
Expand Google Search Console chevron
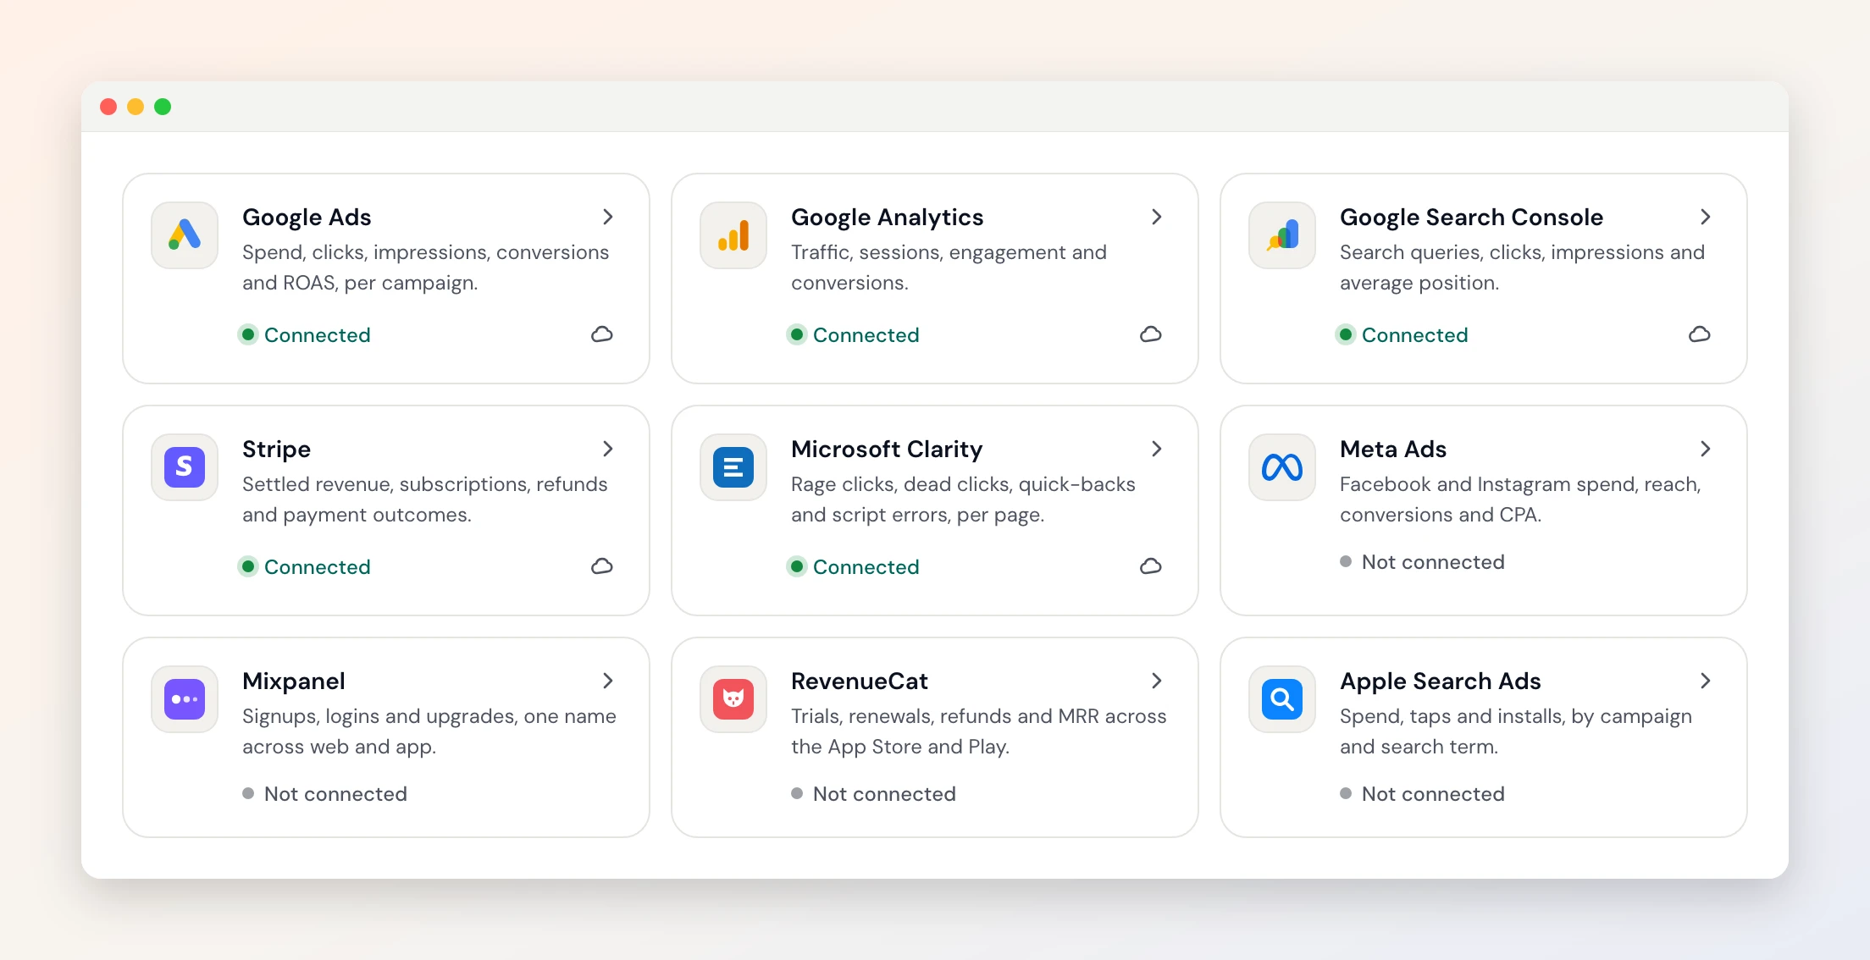1706,217
